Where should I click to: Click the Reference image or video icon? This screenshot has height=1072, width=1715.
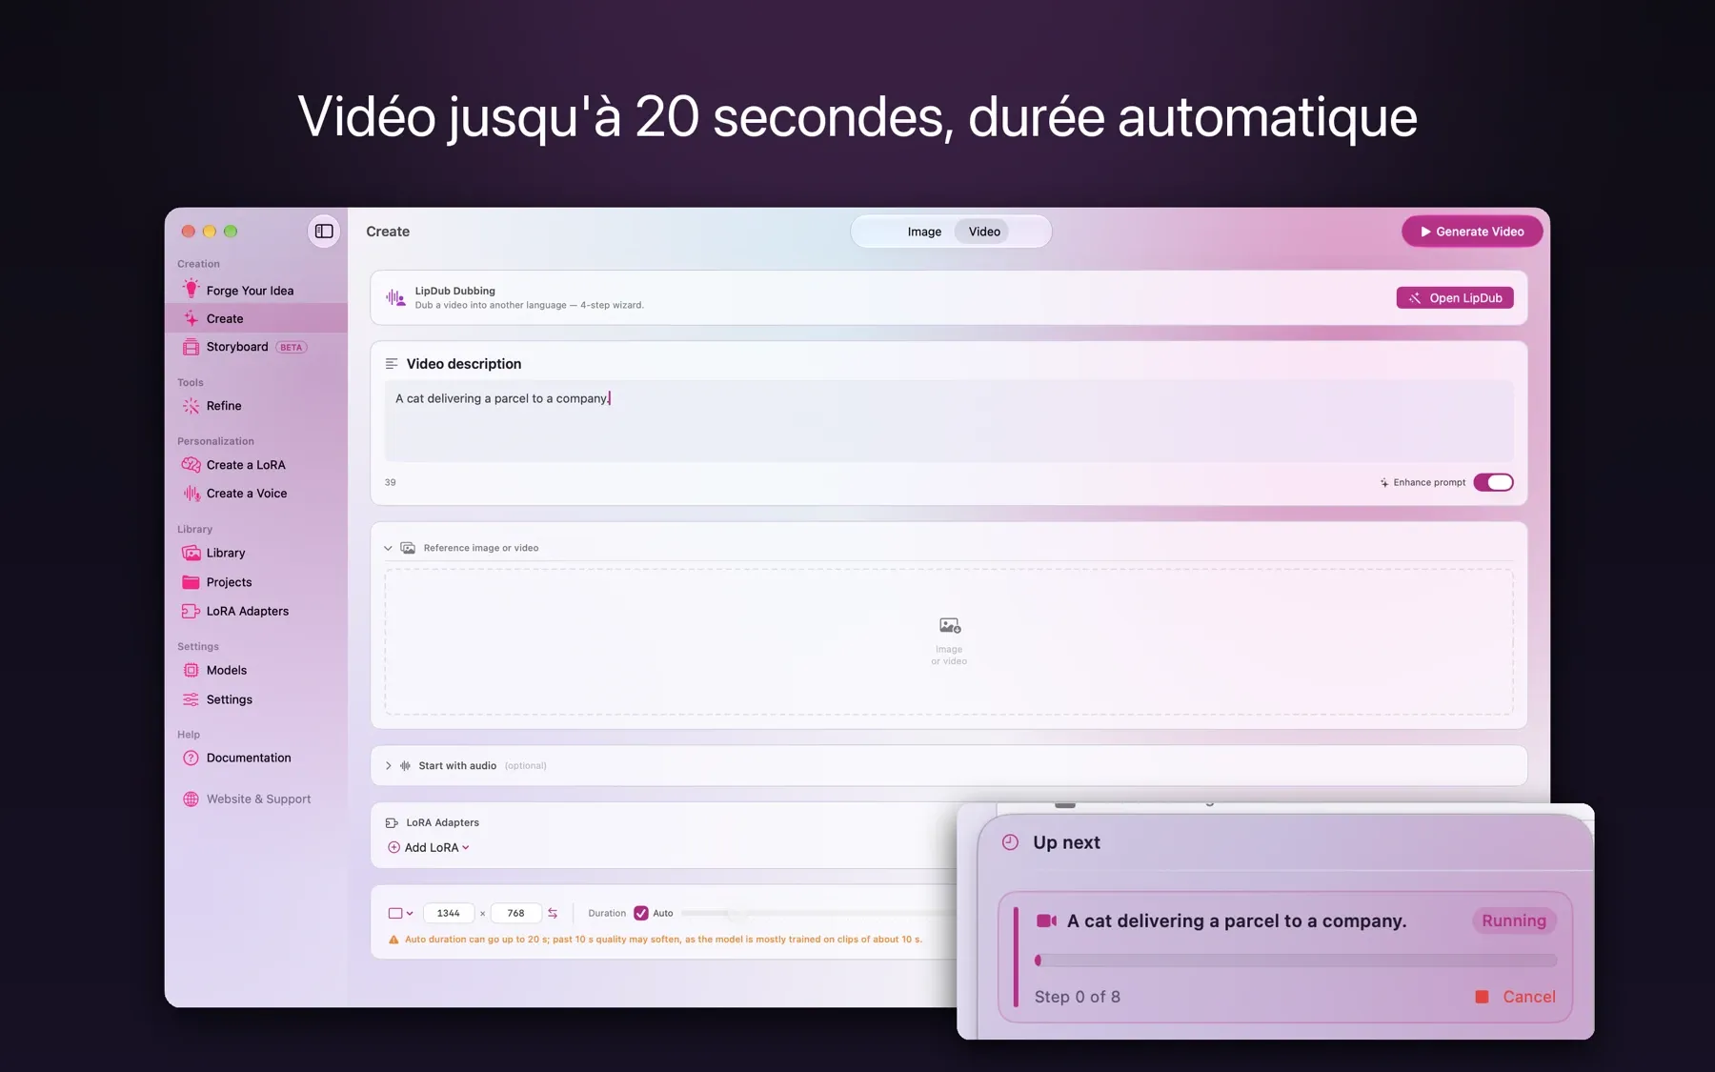tap(408, 548)
